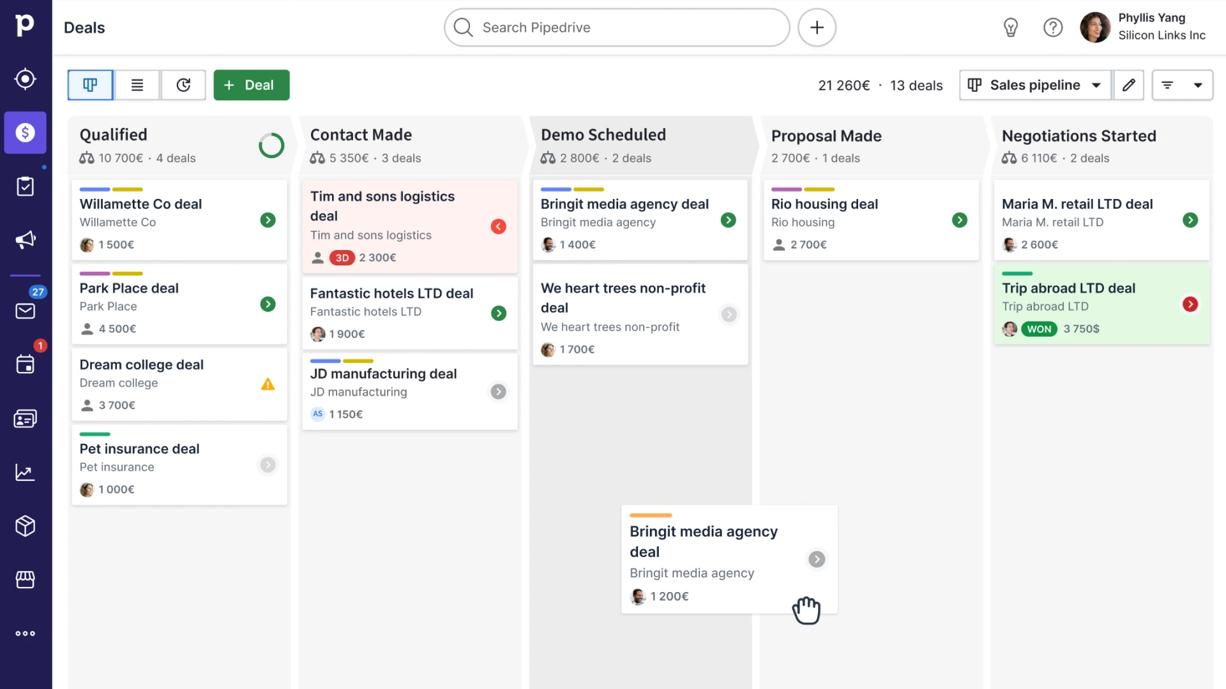Open the Willamette Co deal title

click(x=140, y=204)
